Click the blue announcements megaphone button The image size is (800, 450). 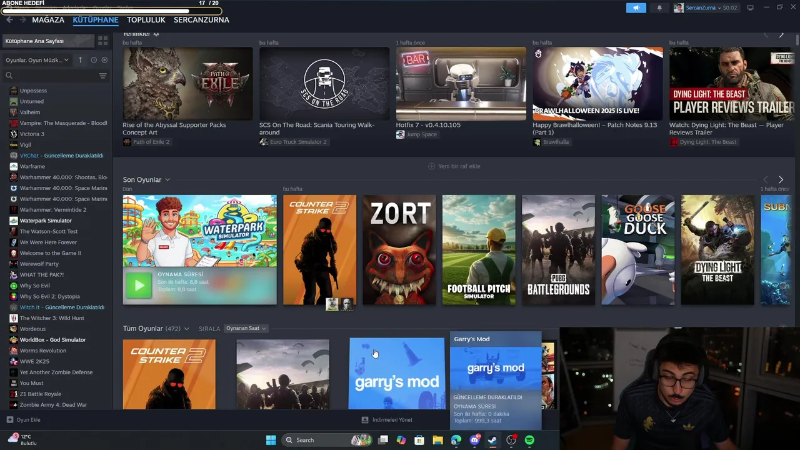(636, 7)
